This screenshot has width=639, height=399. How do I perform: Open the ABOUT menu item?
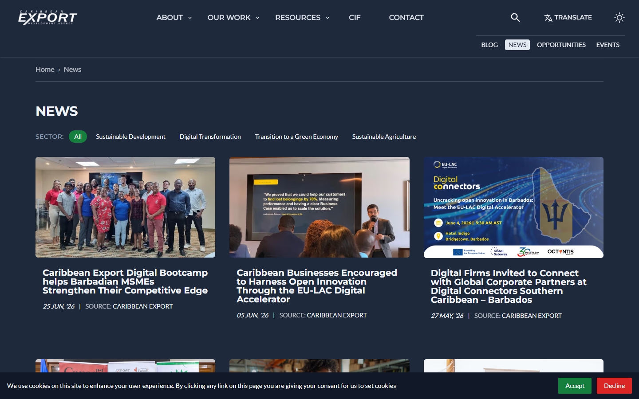pyautogui.click(x=170, y=17)
